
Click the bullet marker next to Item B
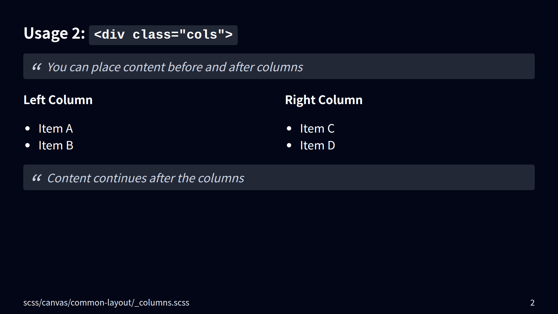click(28, 145)
